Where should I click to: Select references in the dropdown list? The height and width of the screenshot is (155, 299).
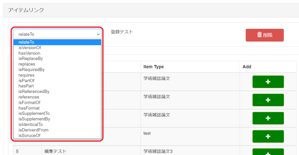[x=29, y=97]
